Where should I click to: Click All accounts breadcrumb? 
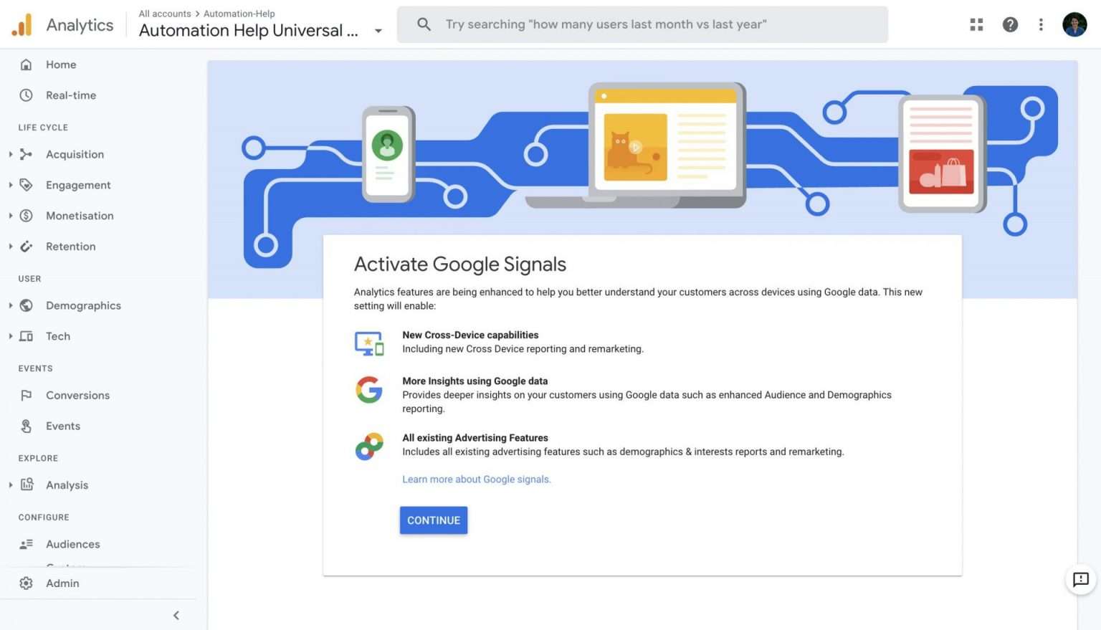(165, 14)
